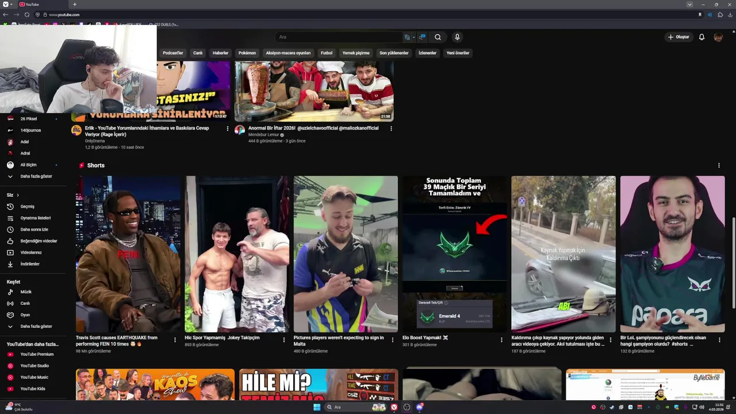Open the browser extensions puzzle icon

click(x=720, y=14)
